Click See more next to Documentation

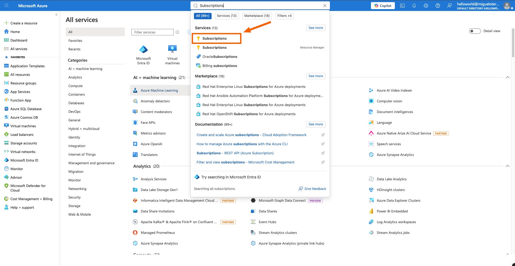[316, 124]
